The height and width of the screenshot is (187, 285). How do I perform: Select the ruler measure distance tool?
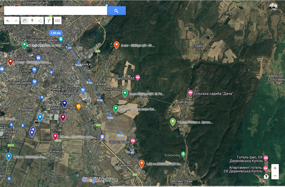[x=57, y=21]
